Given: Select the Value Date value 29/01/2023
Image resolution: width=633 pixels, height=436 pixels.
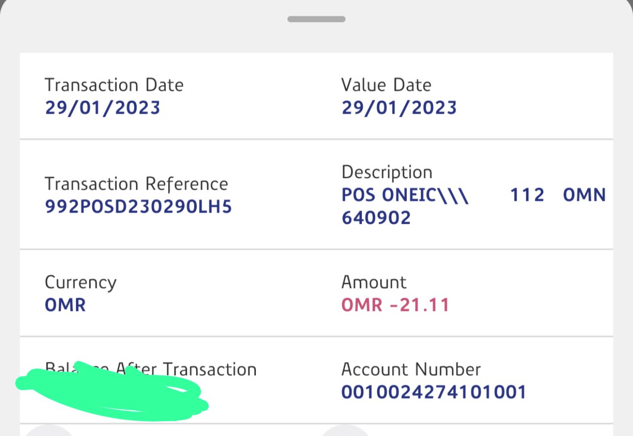Looking at the screenshot, I should (x=399, y=108).
